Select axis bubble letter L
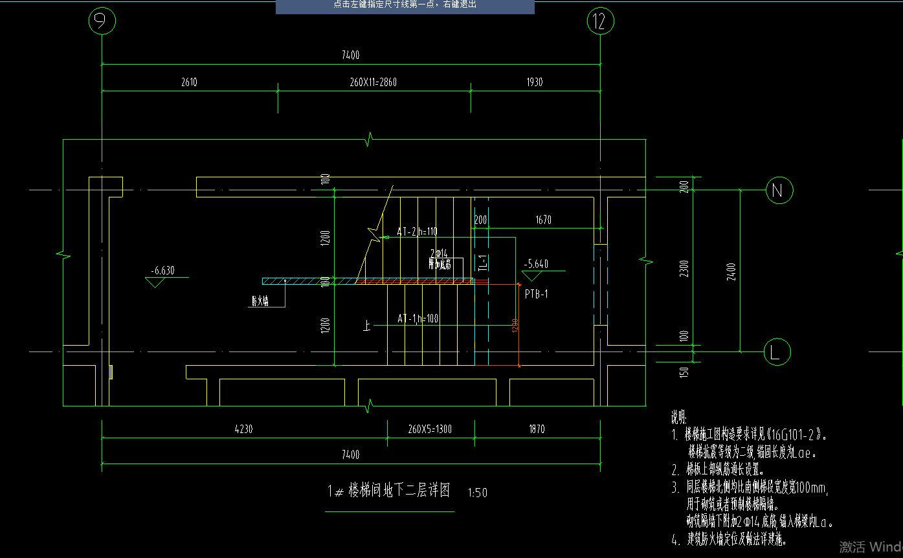The width and height of the screenshot is (903, 558). click(778, 352)
